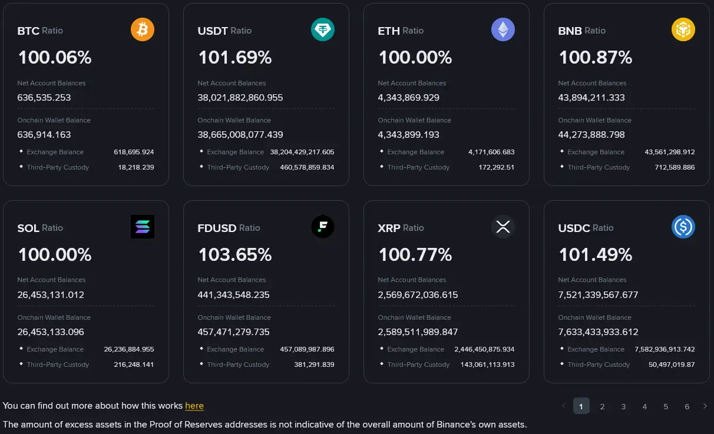Click the FDUSD coin icon
The width and height of the screenshot is (714, 434).
click(x=322, y=227)
